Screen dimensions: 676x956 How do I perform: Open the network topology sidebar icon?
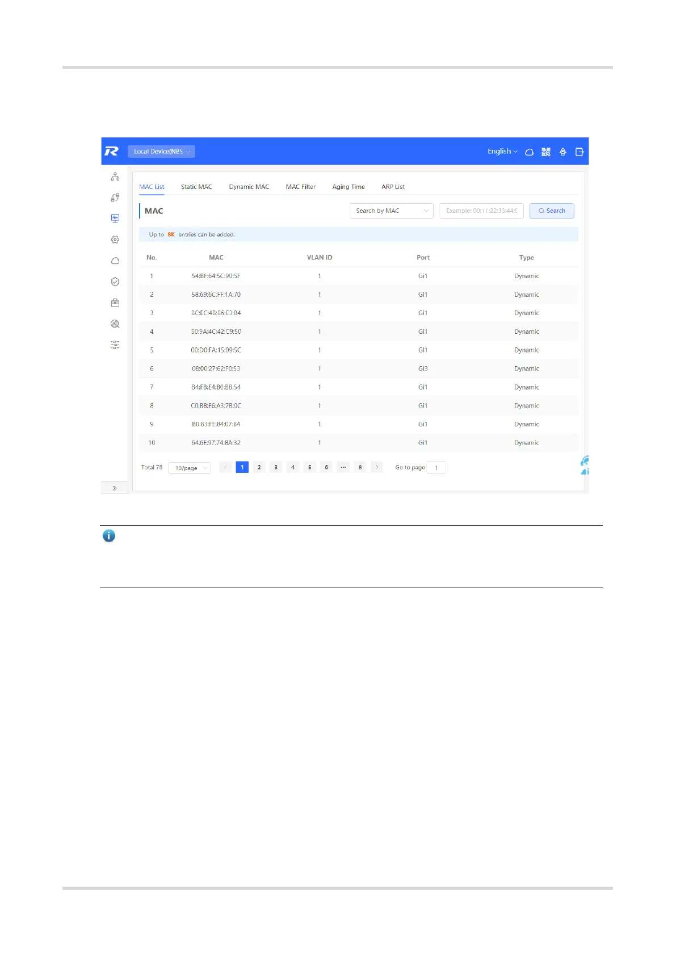pyautogui.click(x=115, y=177)
